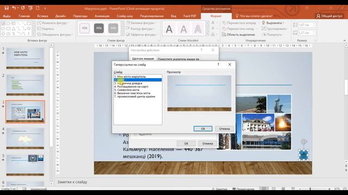Open the customize quick access toolbar dropdown
Viewport: 348px width, 195px height.
pyautogui.click(x=45, y=9)
